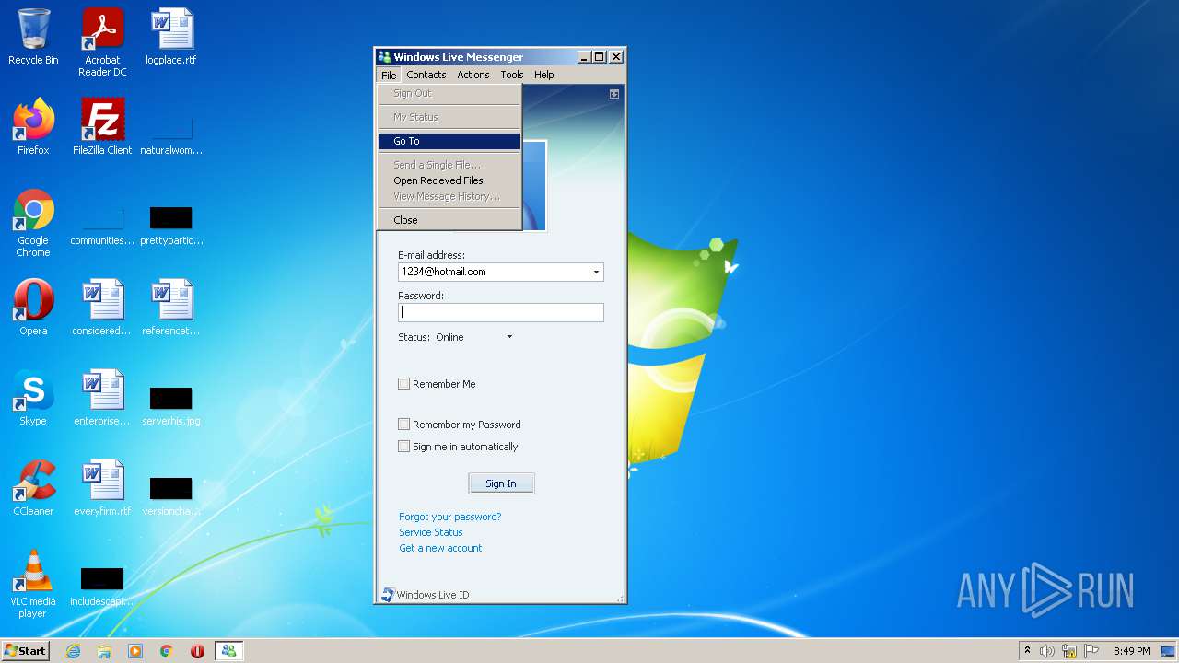
Task: Open the FileZilla Client shortcut
Action: tap(102, 127)
